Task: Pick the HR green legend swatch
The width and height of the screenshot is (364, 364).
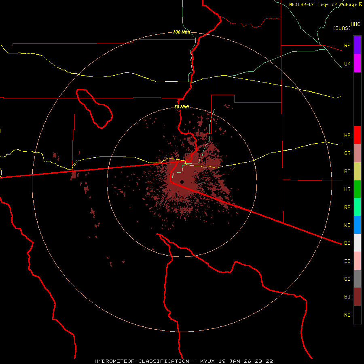Action: (357, 189)
